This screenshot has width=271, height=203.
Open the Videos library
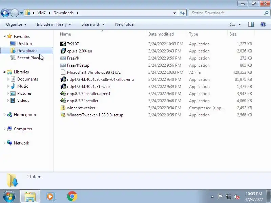coord(23,100)
